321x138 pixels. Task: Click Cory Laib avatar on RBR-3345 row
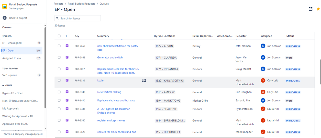pos(263,92)
